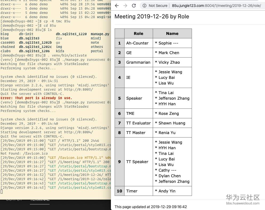Image resolution: width=265 pixels, height=210 pixels.
Task: Select the Grammarian role cell
Action: 139,63
